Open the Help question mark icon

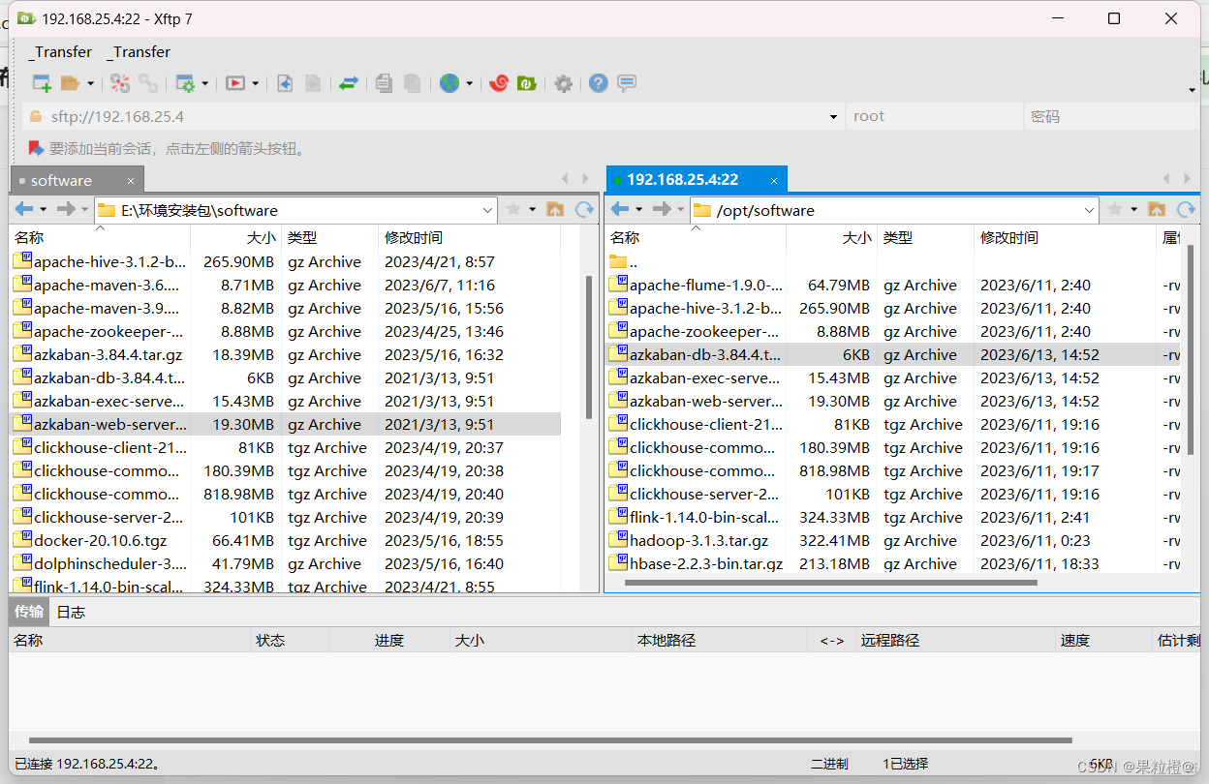[x=598, y=83]
